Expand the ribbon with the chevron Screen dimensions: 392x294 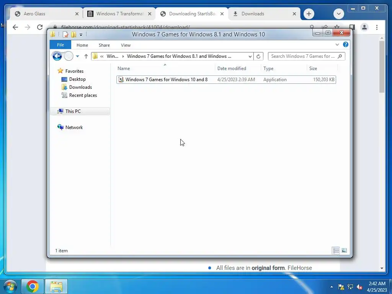coord(337,45)
